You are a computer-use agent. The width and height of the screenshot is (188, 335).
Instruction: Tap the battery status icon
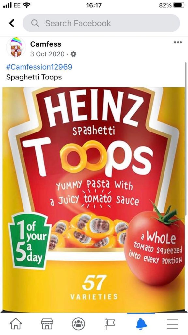click(179, 5)
